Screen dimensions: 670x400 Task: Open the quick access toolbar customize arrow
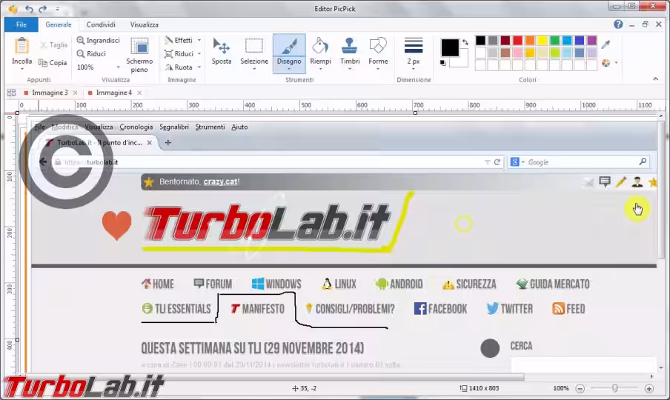click(x=57, y=9)
